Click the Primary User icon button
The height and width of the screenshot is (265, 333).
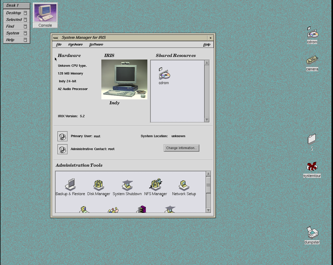62,136
